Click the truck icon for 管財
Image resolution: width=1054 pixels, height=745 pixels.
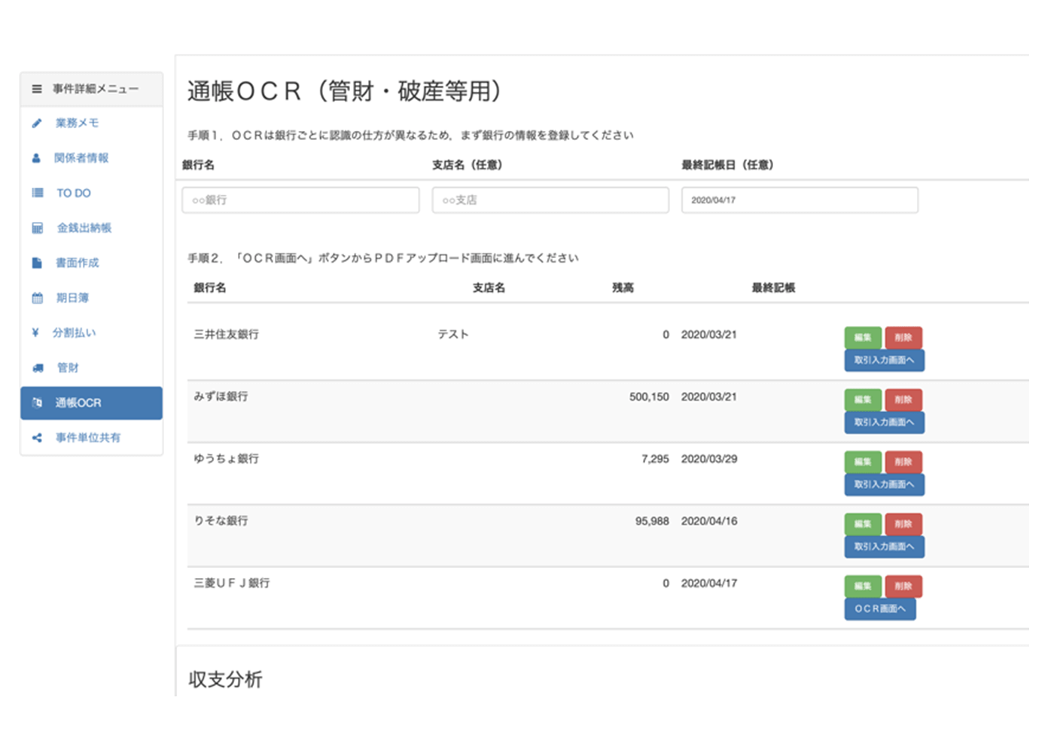(38, 368)
